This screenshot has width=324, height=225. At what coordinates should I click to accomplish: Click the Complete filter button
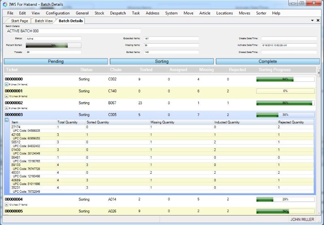click(268, 61)
